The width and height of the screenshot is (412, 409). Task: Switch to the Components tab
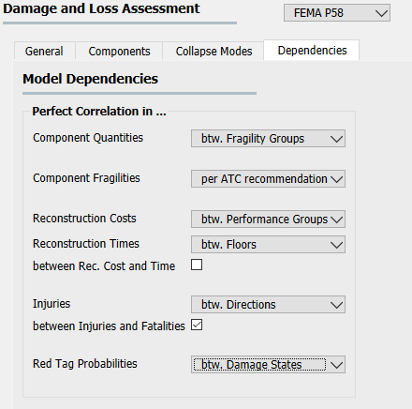pyautogui.click(x=119, y=52)
